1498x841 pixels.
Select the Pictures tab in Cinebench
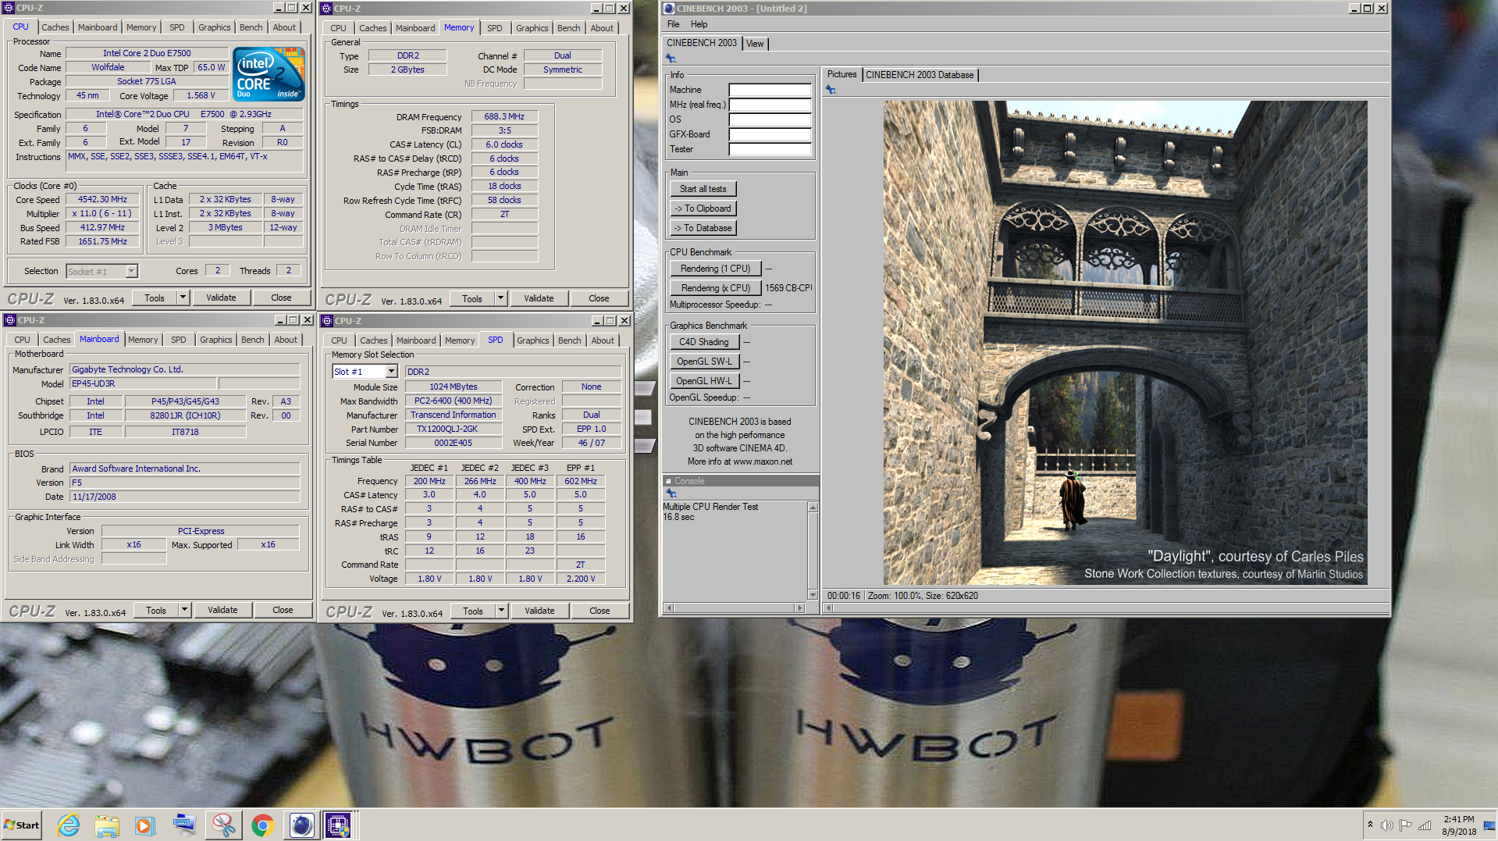(x=842, y=74)
